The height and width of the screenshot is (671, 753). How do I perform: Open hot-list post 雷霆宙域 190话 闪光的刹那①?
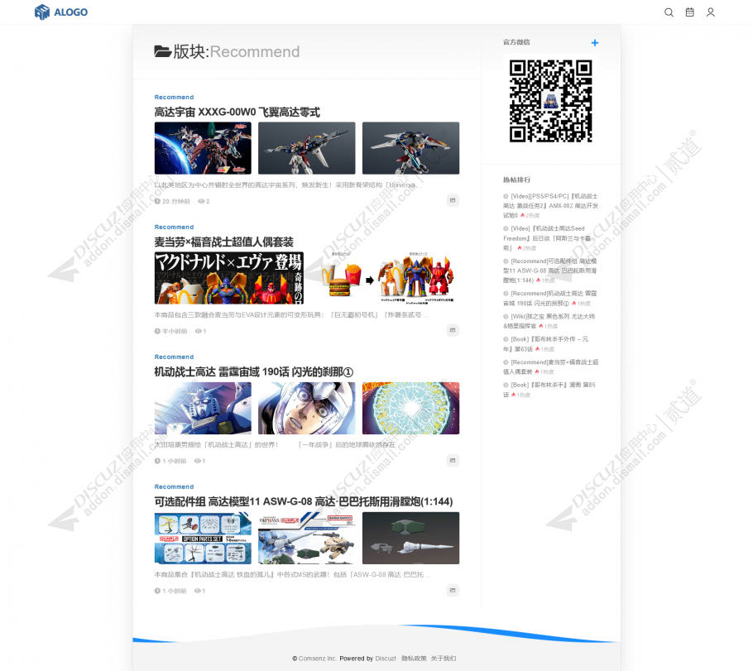click(x=550, y=299)
